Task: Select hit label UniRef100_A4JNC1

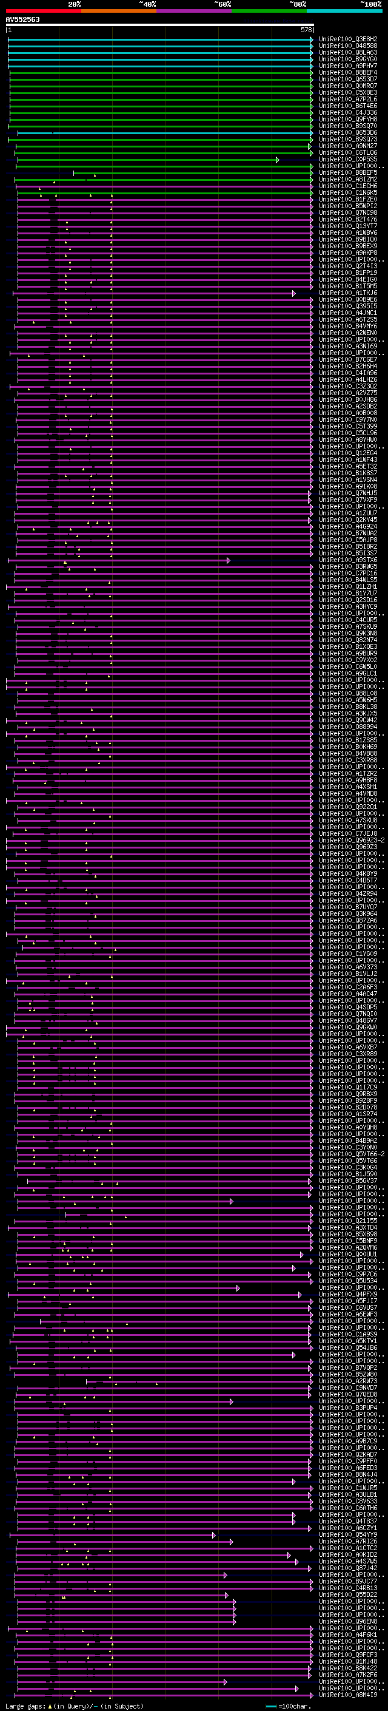Action: click(348, 313)
